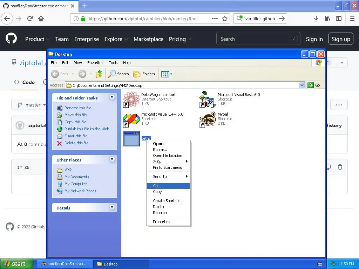Screen dimensions: 359x269
Task: Open page actions three-dot menu in URL bar
Action: click(215, 19)
